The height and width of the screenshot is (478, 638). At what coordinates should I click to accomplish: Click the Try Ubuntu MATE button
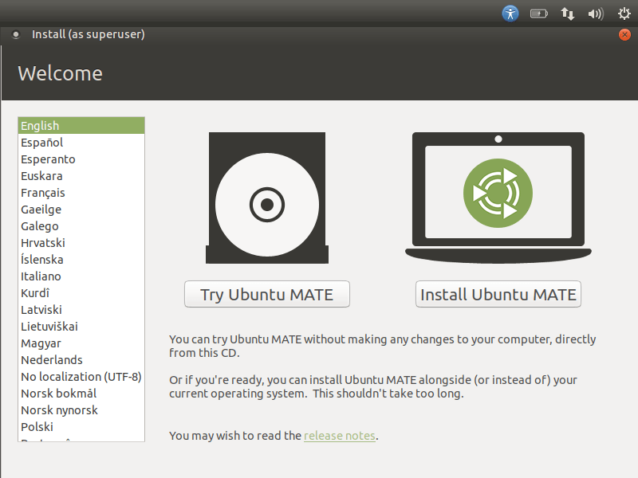coord(266,294)
